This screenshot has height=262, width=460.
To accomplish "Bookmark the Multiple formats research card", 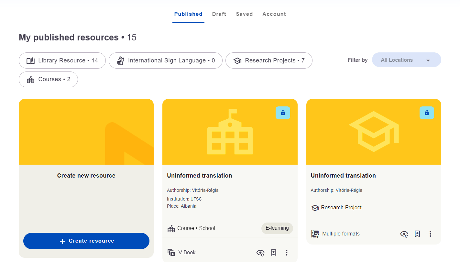I will tap(417, 234).
